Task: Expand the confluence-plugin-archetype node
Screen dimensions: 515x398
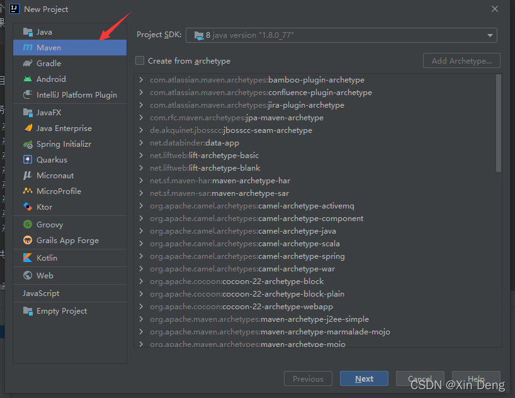Action: coord(141,93)
